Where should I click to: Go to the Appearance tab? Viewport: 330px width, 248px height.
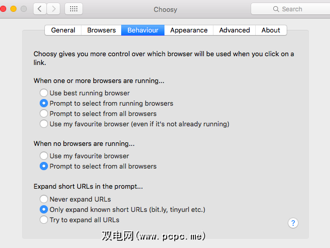(189, 30)
